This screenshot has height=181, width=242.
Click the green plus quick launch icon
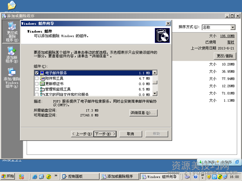click(49, 177)
